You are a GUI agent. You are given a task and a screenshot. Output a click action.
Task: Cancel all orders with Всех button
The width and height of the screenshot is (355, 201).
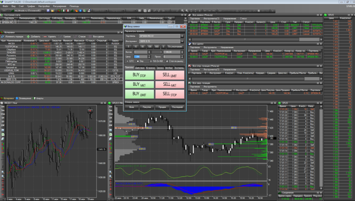click(x=132, y=107)
